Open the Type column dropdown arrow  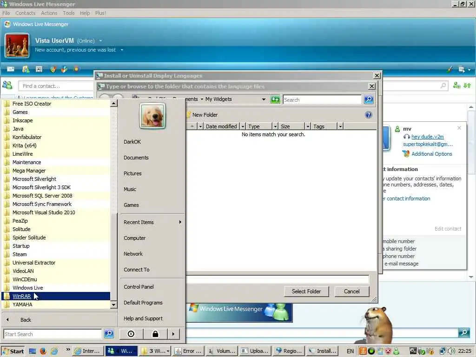pos(275,126)
